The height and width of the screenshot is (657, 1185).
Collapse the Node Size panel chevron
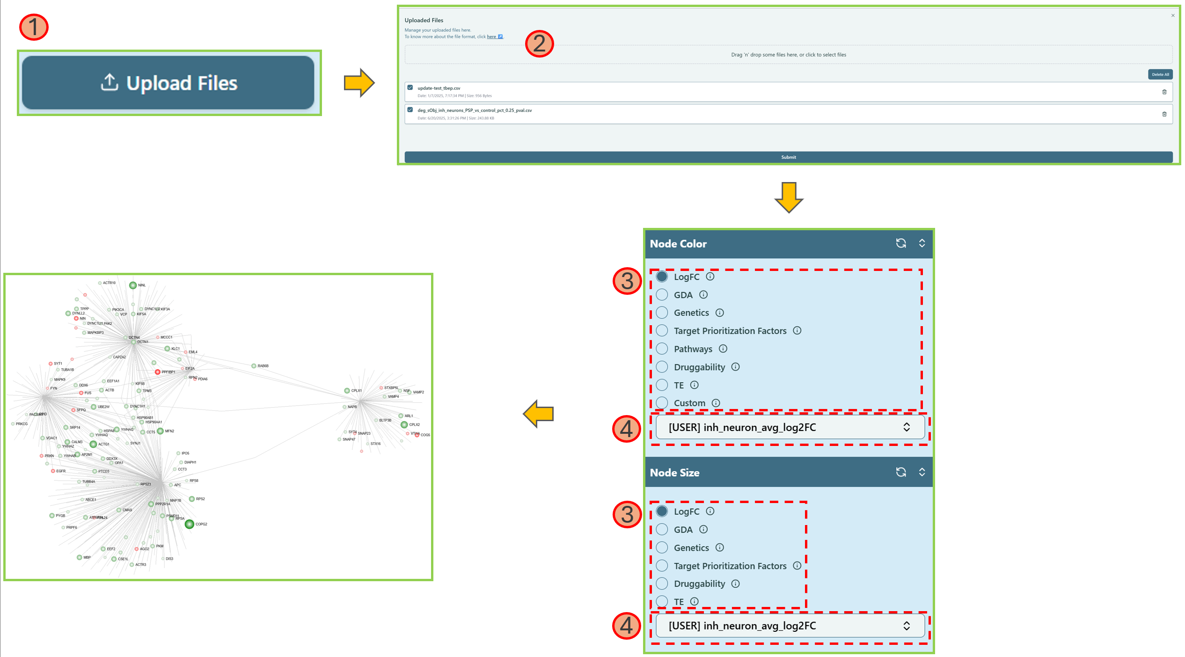click(x=922, y=472)
